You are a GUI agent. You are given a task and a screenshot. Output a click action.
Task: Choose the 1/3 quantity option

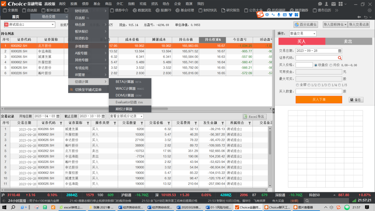coord(319,85)
